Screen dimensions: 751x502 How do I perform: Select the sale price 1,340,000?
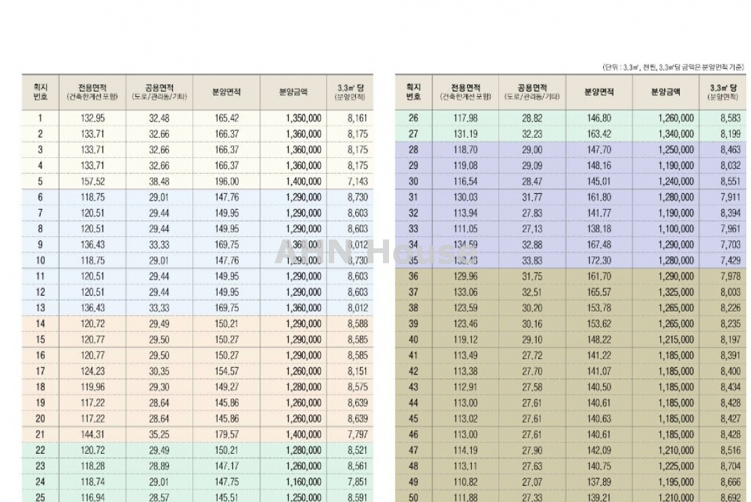pos(676,134)
